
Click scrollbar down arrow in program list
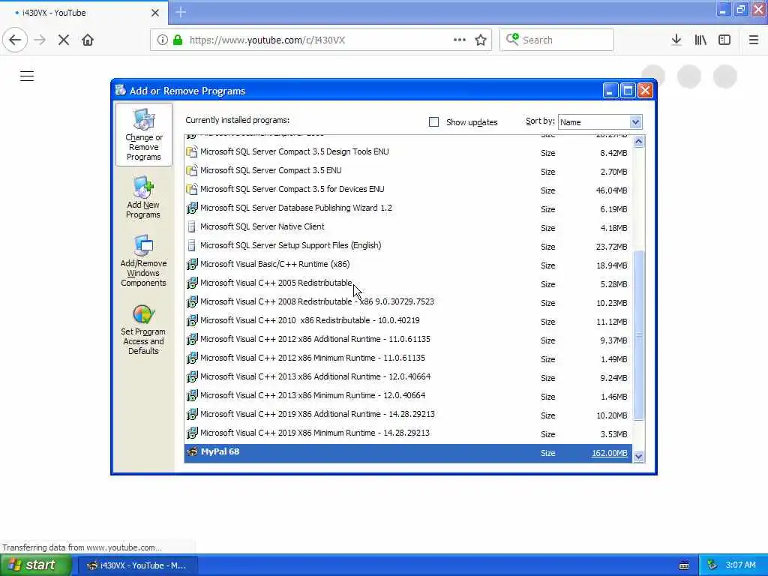[638, 457]
